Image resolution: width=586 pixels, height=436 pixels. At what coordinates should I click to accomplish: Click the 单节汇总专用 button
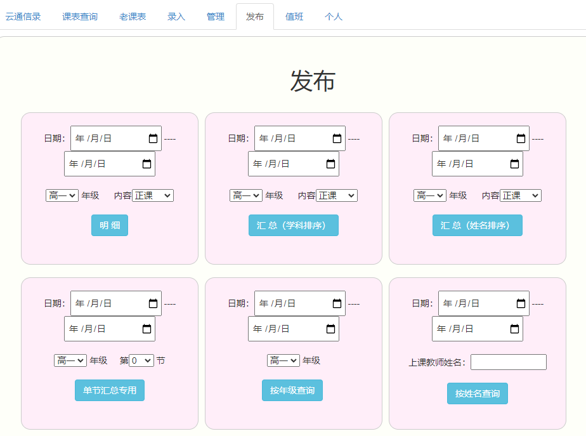click(x=110, y=390)
